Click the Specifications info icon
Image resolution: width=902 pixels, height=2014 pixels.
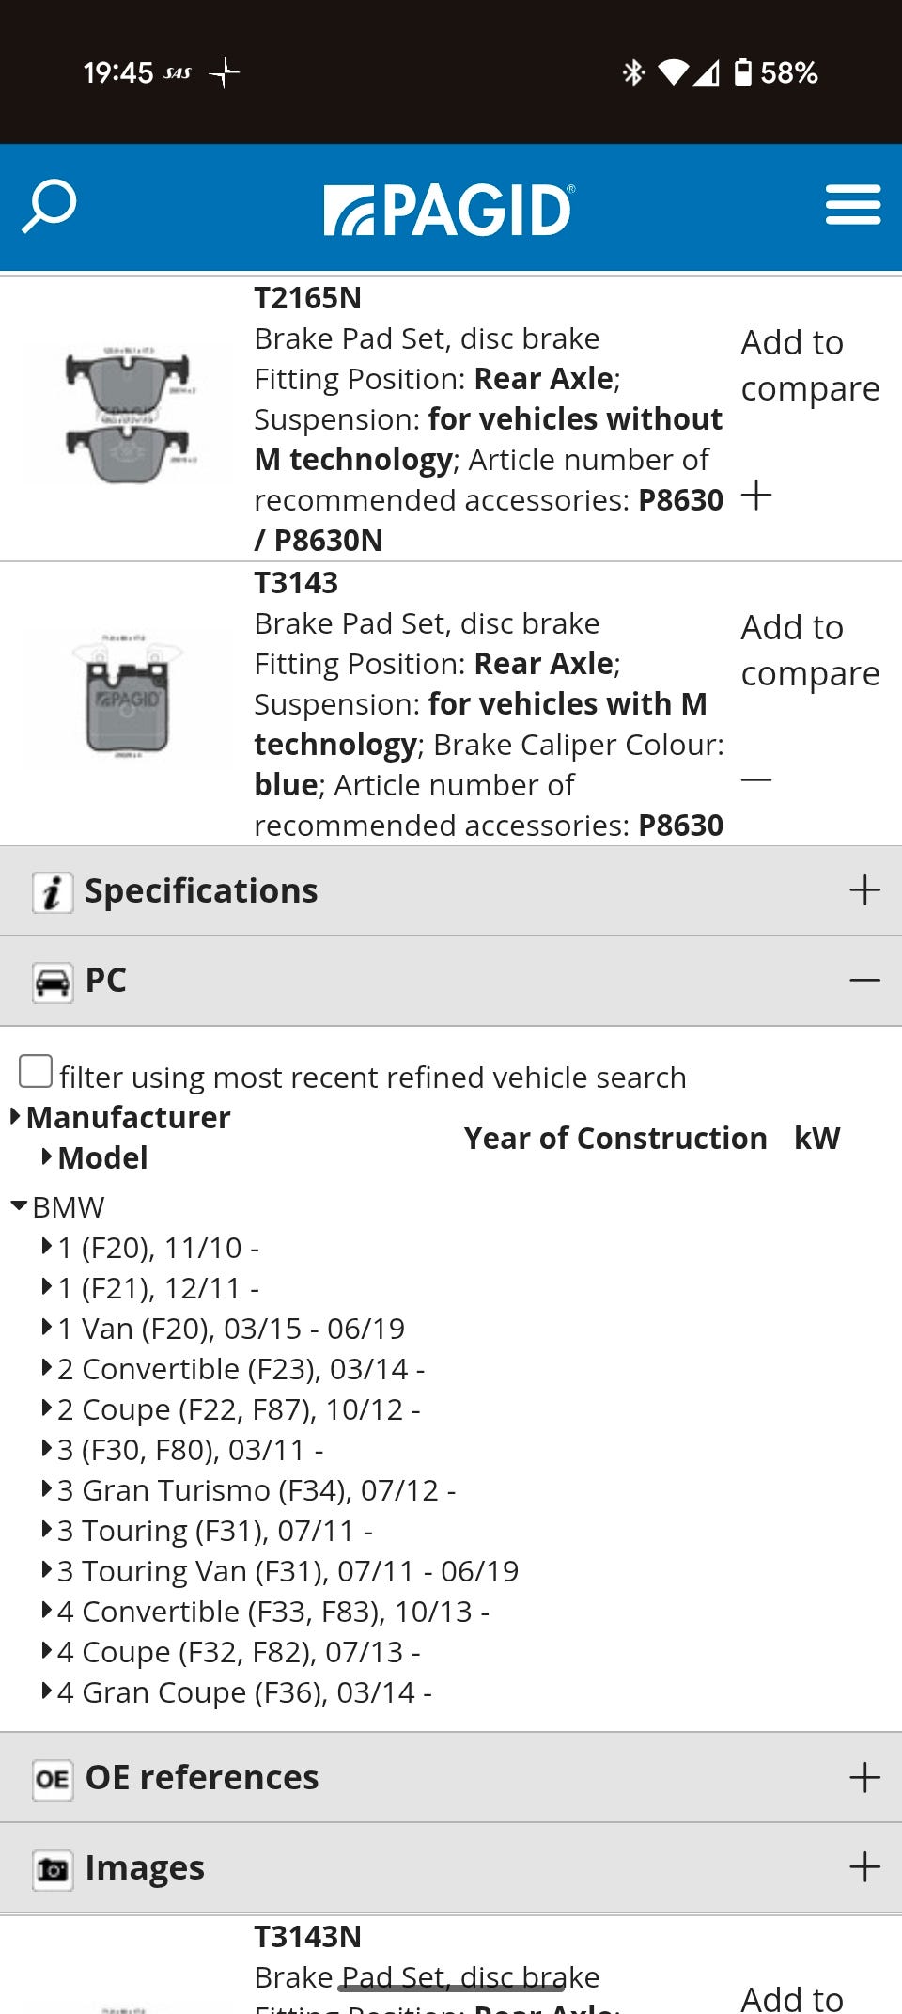tap(53, 891)
